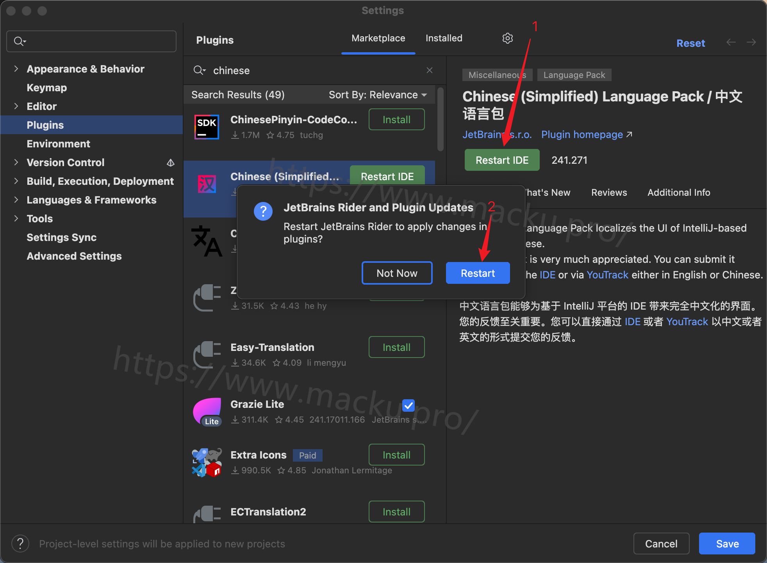
Task: Click the Grazie Lite plugin icon
Action: [x=207, y=412]
